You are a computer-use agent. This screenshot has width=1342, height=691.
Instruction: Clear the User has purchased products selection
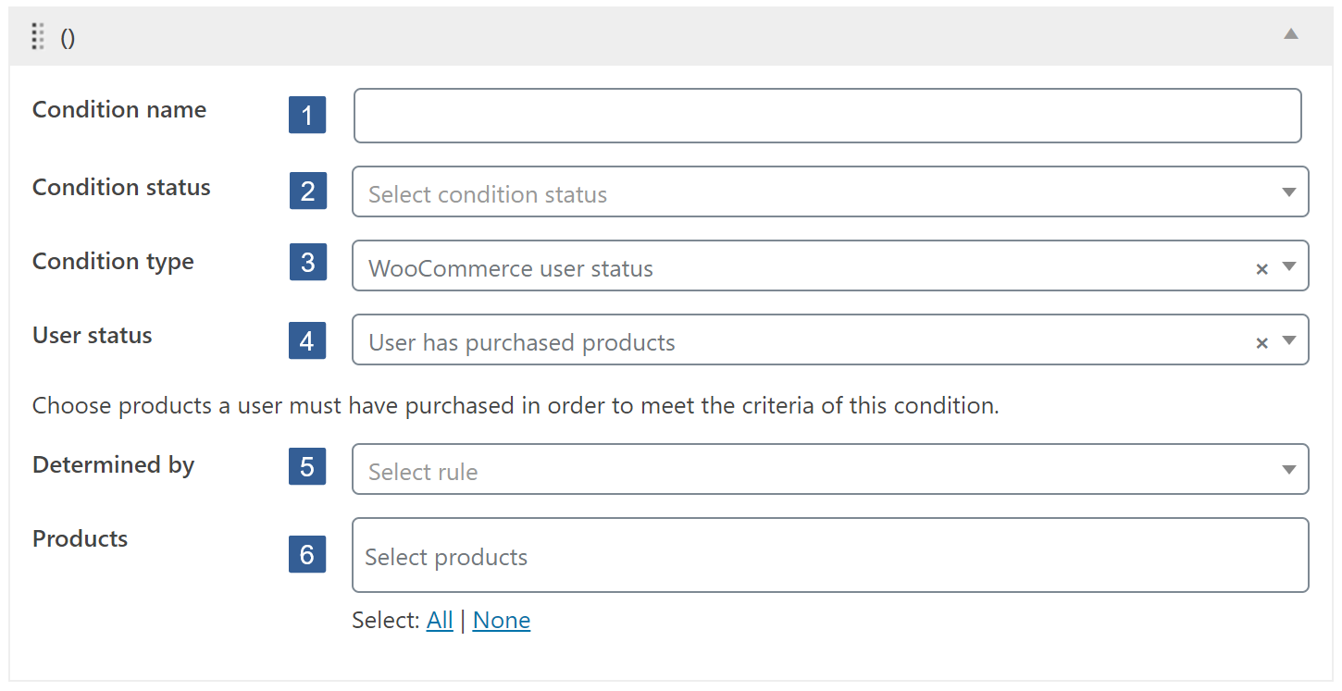coord(1261,341)
